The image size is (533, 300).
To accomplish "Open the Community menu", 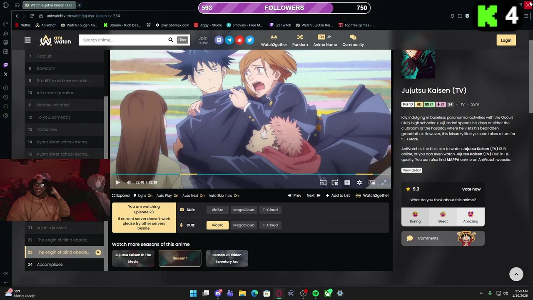I will (353, 40).
